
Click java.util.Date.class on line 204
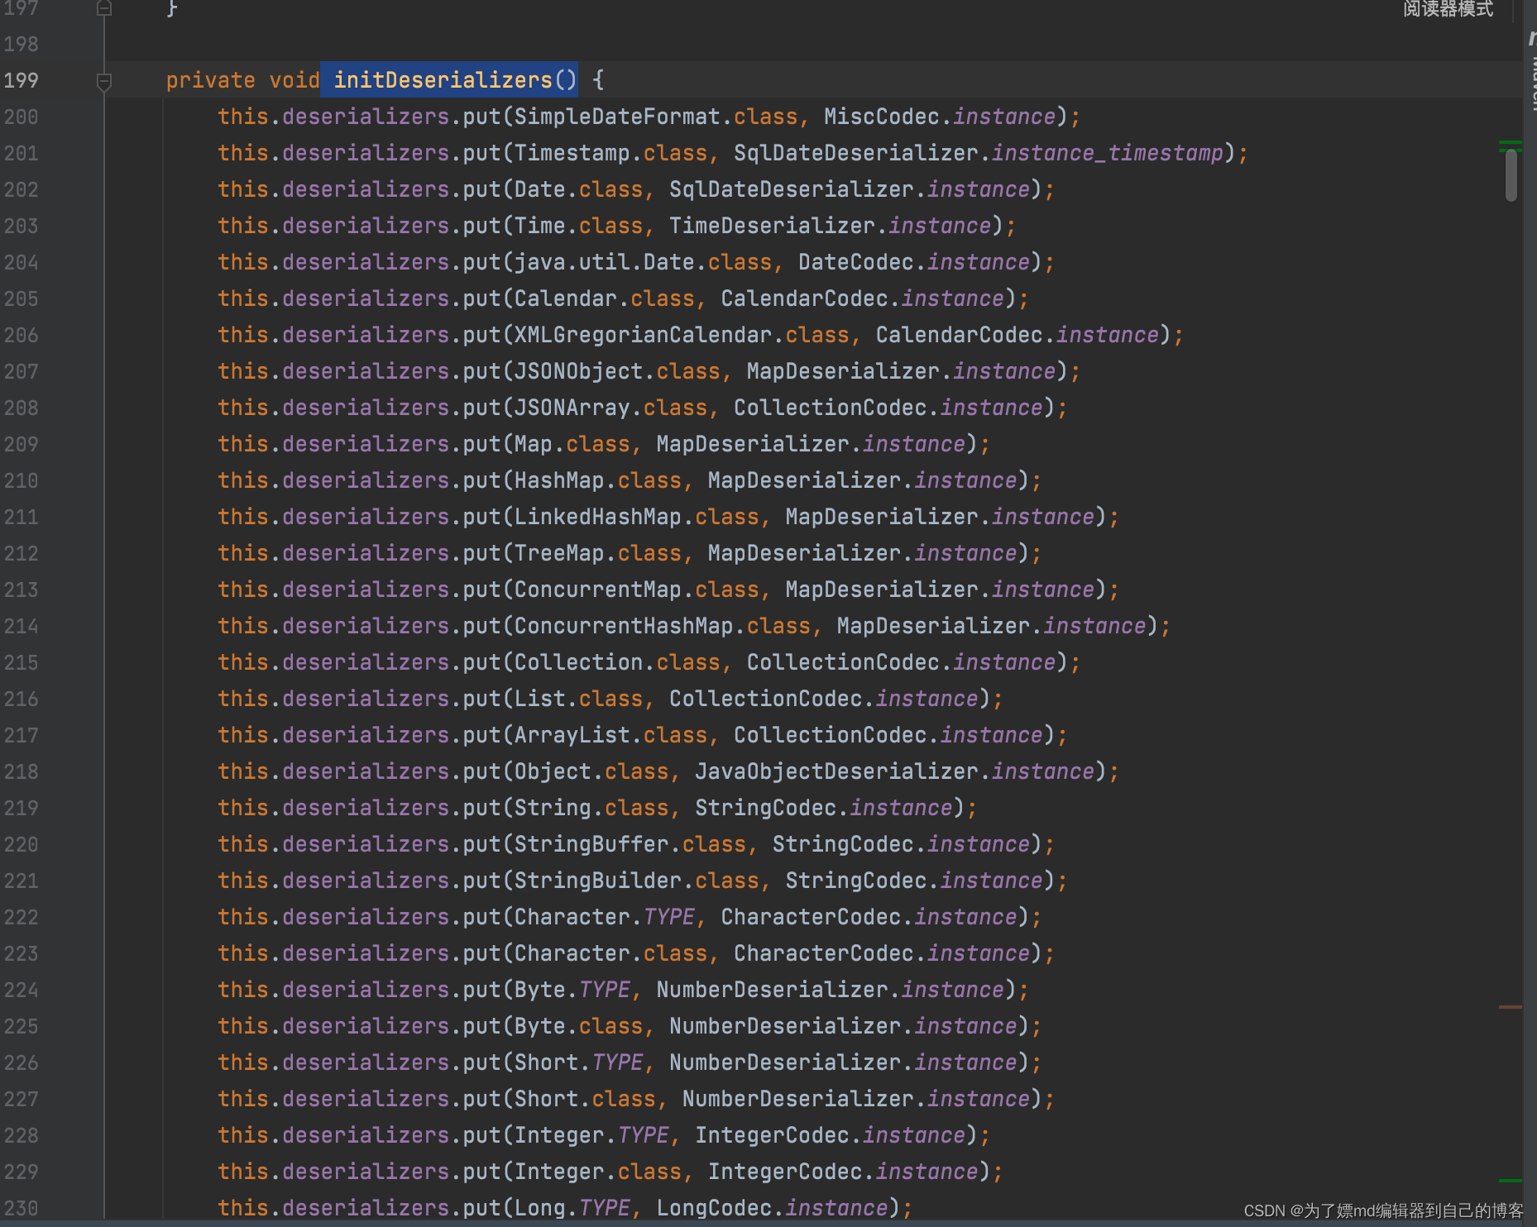(643, 262)
